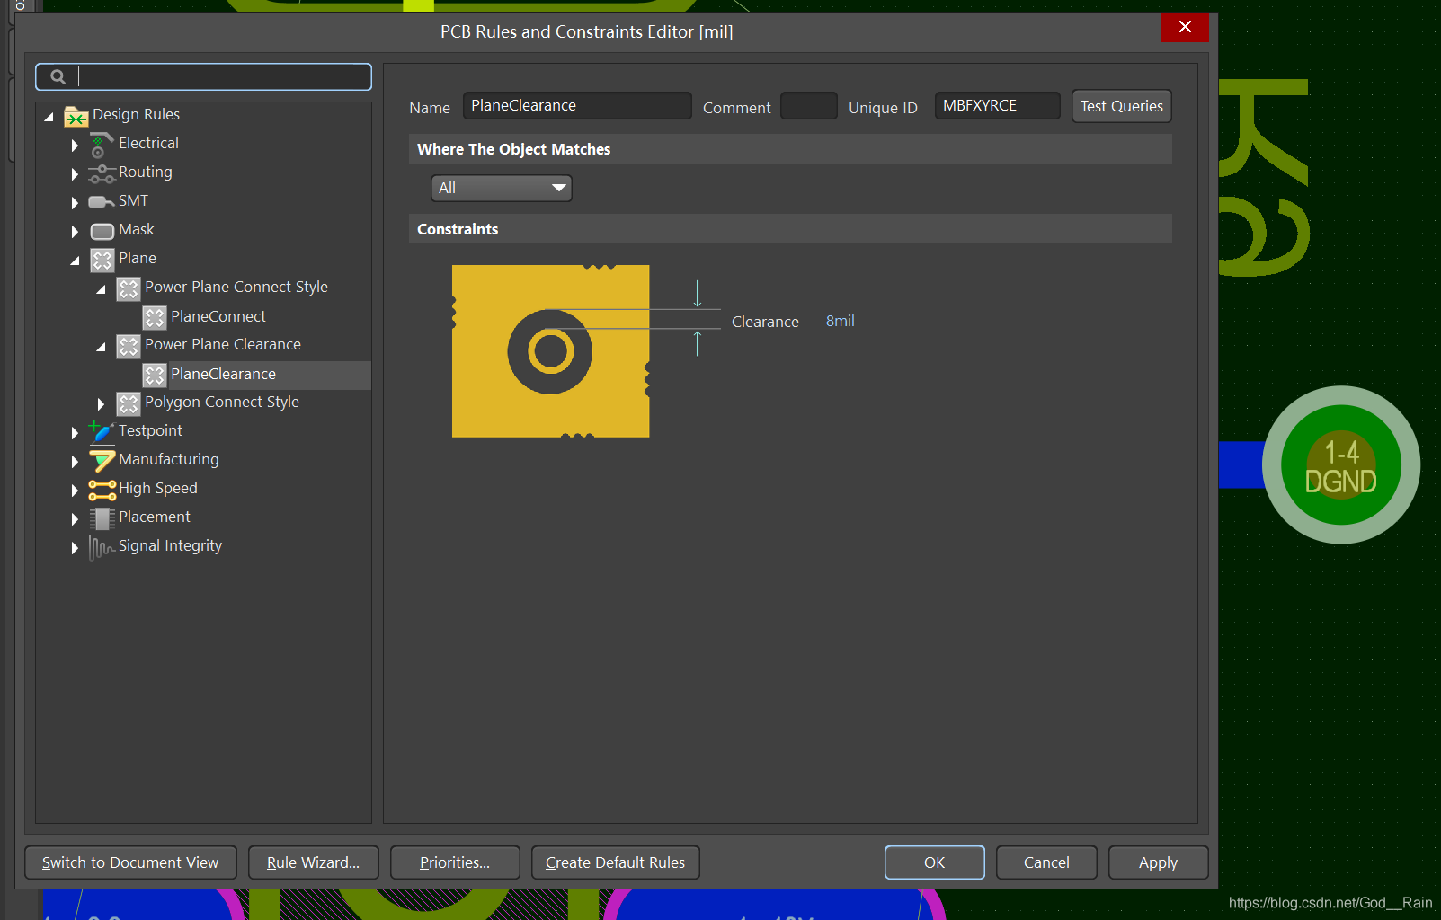This screenshot has height=920, width=1441.
Task: Click the PlaneClearance rule icon
Action: (155, 375)
